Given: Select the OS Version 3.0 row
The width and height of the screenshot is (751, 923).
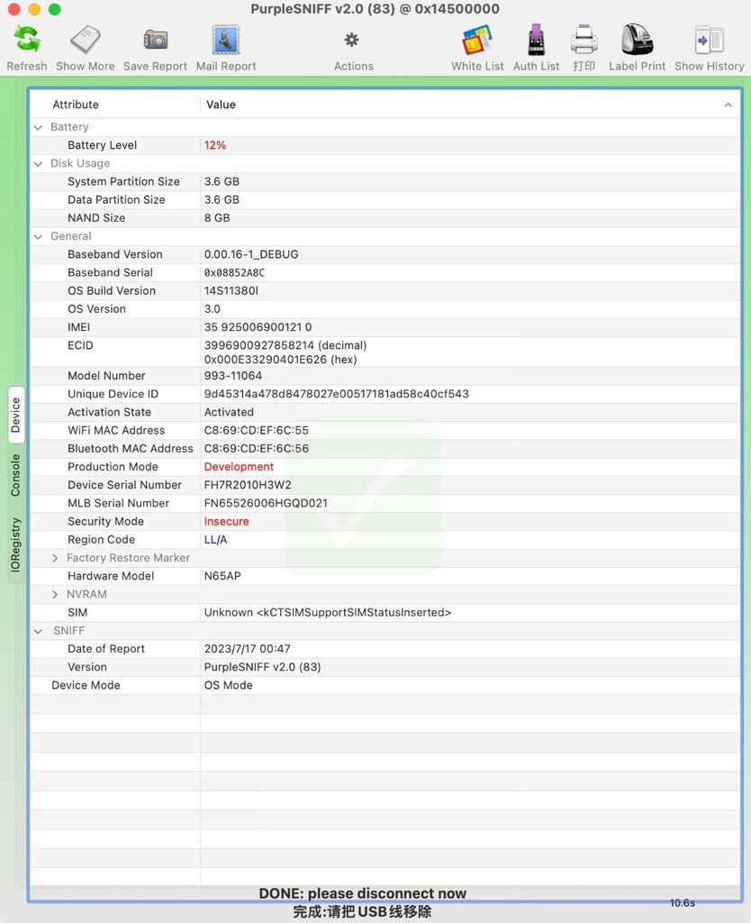Looking at the screenshot, I should pyautogui.click(x=385, y=309).
